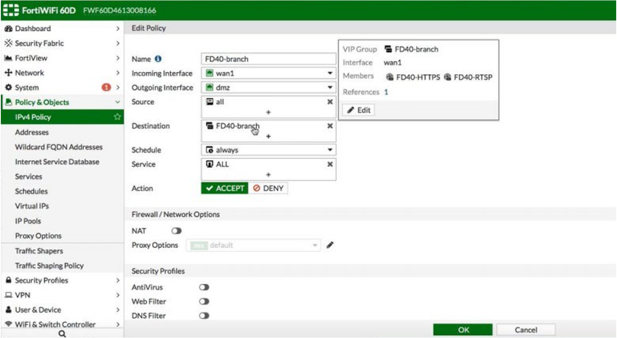Open the Addresses page from the sidebar
617x338 pixels.
pos(32,132)
